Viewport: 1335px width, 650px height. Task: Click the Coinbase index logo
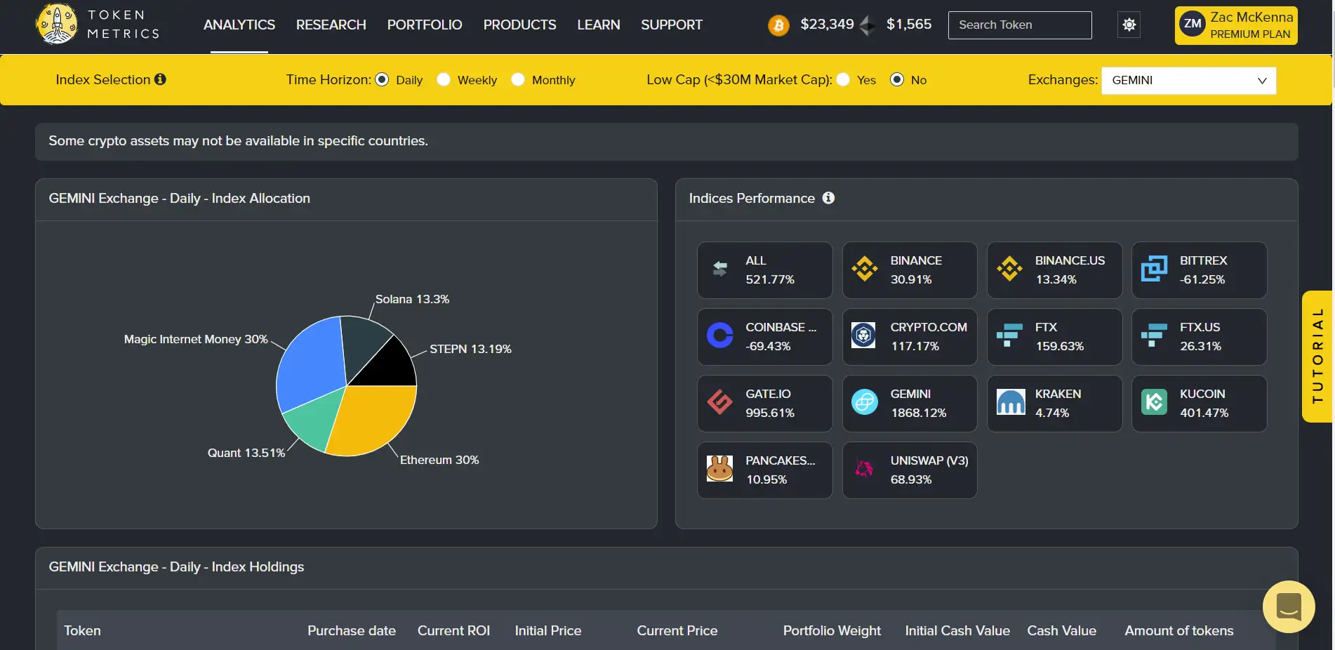click(x=719, y=336)
